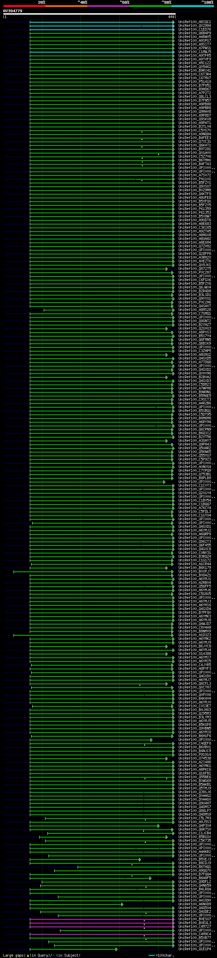Image resolution: width=217 pixels, height=958 pixels.
Task: Select hit label UniRef100_A9TVF9
Action: coord(194,59)
